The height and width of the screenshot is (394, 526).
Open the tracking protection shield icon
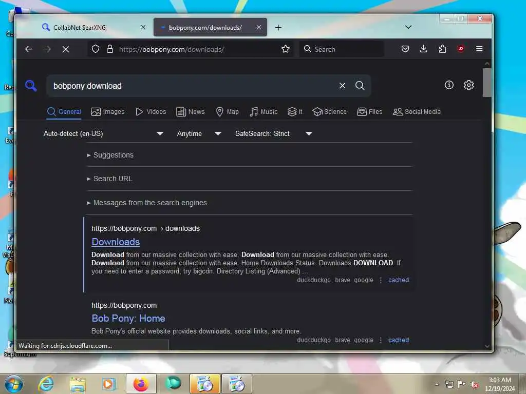(96, 49)
